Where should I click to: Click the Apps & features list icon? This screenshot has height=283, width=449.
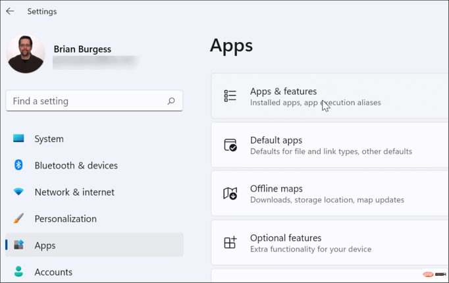coord(230,96)
